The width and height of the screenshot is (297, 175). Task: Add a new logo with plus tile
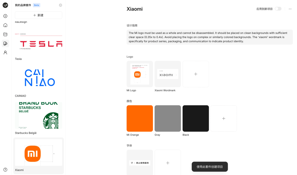tap(196, 74)
